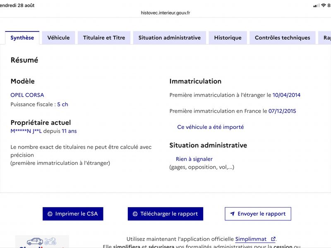Screen dimensions: 331x248
Task: Click the Simplimmat car logo thumbnail
Action: (42, 242)
